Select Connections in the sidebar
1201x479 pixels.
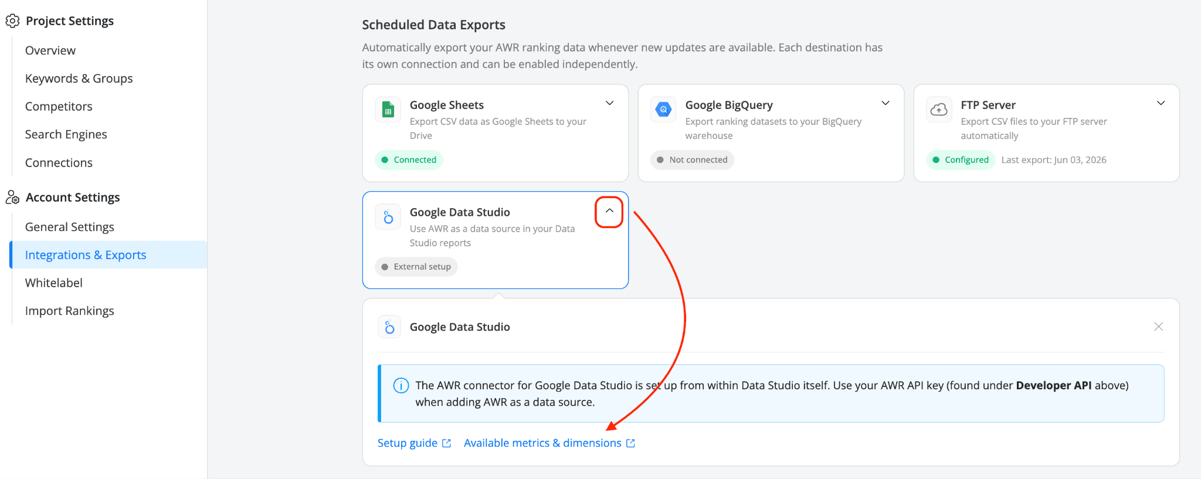click(59, 163)
